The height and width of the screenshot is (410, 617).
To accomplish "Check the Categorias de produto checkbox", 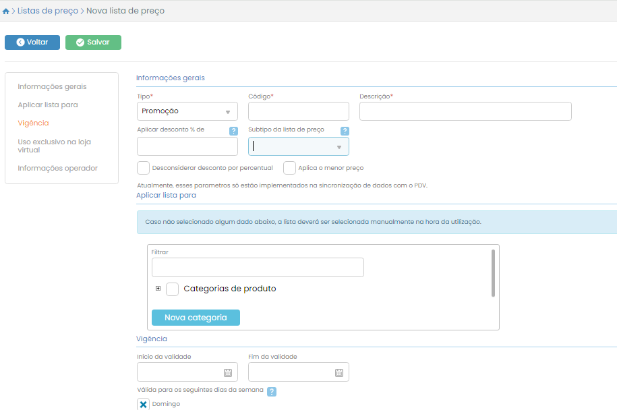I will point(172,289).
